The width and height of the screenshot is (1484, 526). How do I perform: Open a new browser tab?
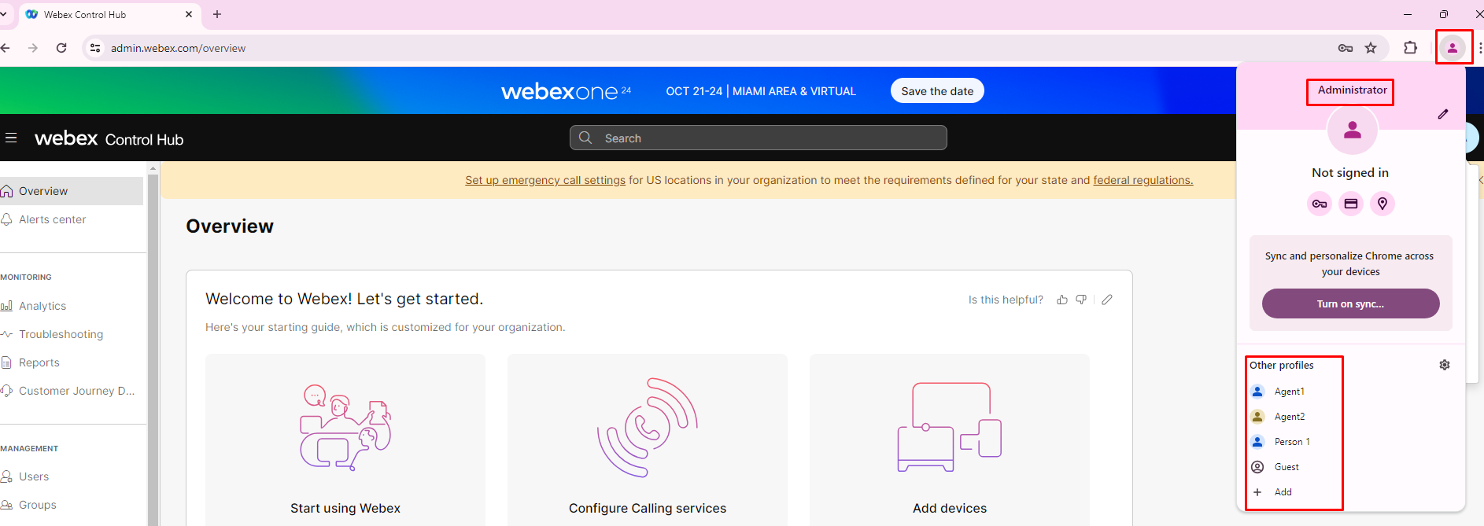pos(217,14)
